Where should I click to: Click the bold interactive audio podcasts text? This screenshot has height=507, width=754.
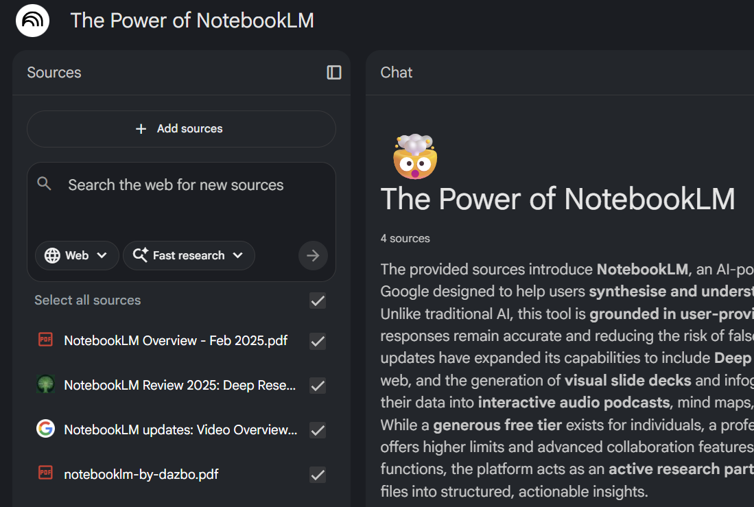pos(574,402)
